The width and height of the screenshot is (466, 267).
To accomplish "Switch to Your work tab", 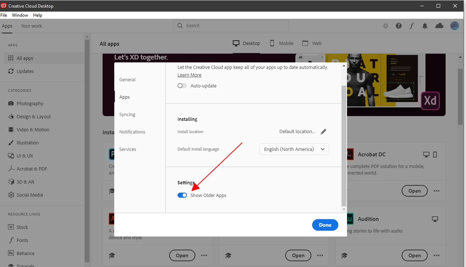I will [31, 26].
